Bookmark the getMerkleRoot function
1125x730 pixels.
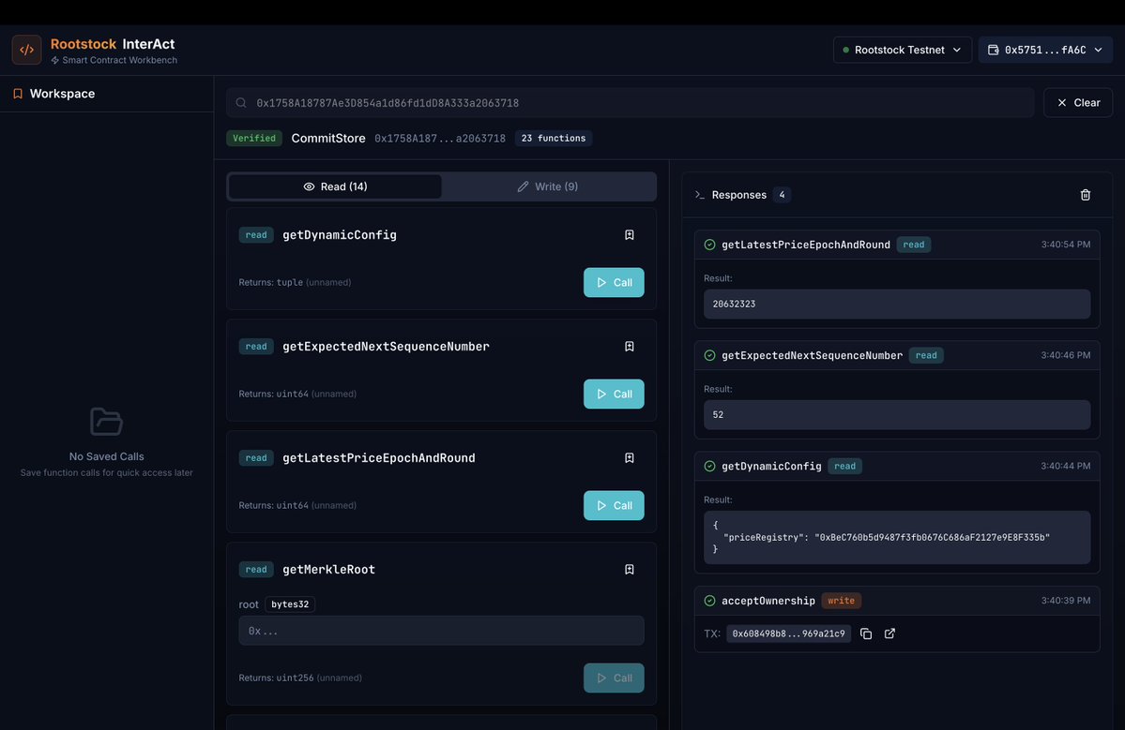click(630, 570)
